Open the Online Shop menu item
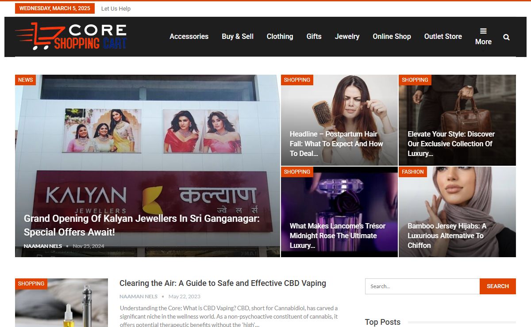 [x=392, y=37]
